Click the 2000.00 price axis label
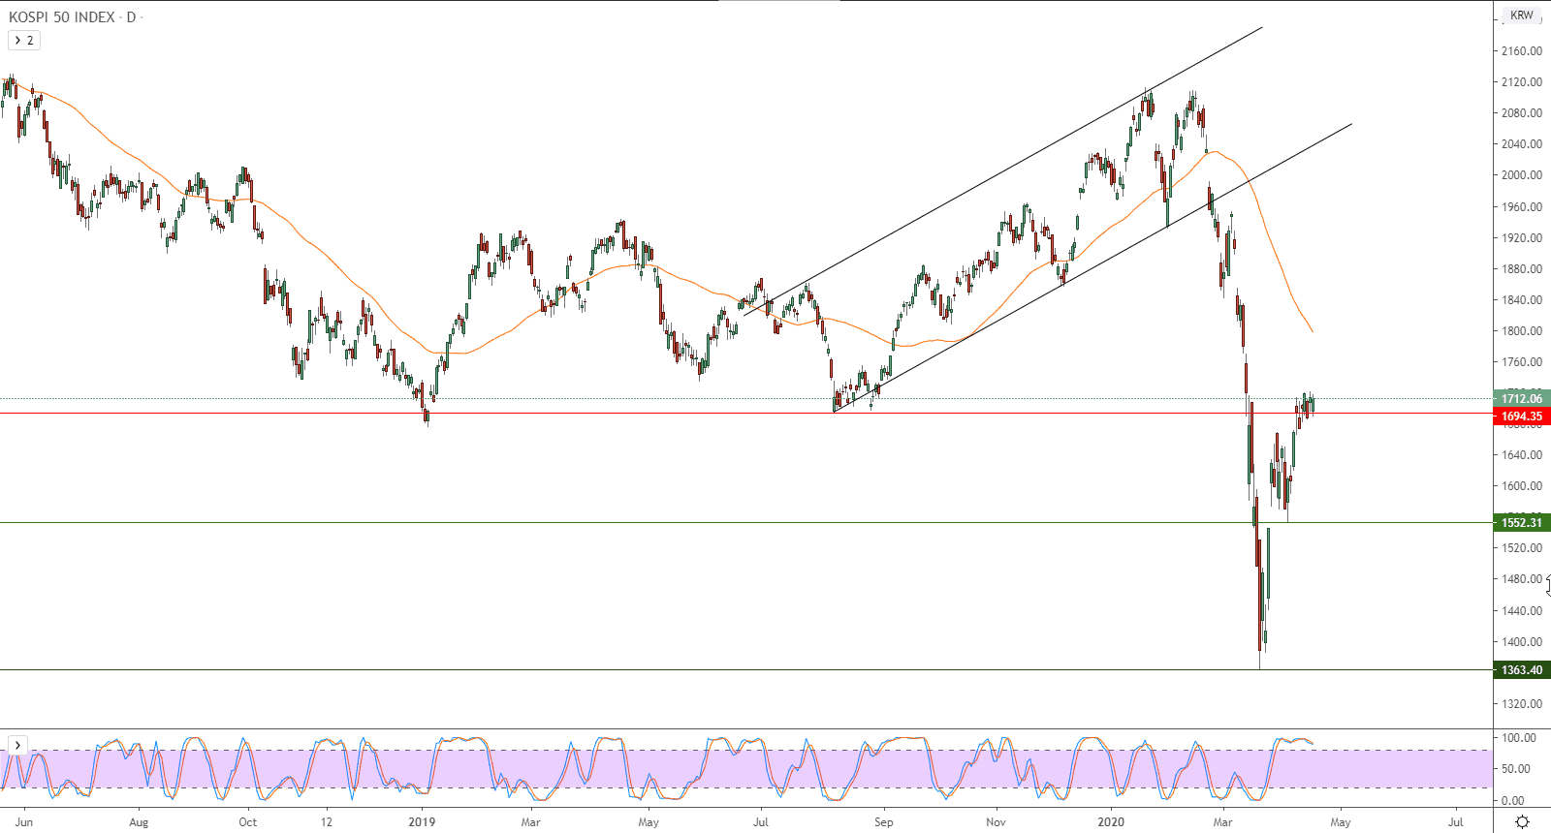 pyautogui.click(x=1521, y=175)
